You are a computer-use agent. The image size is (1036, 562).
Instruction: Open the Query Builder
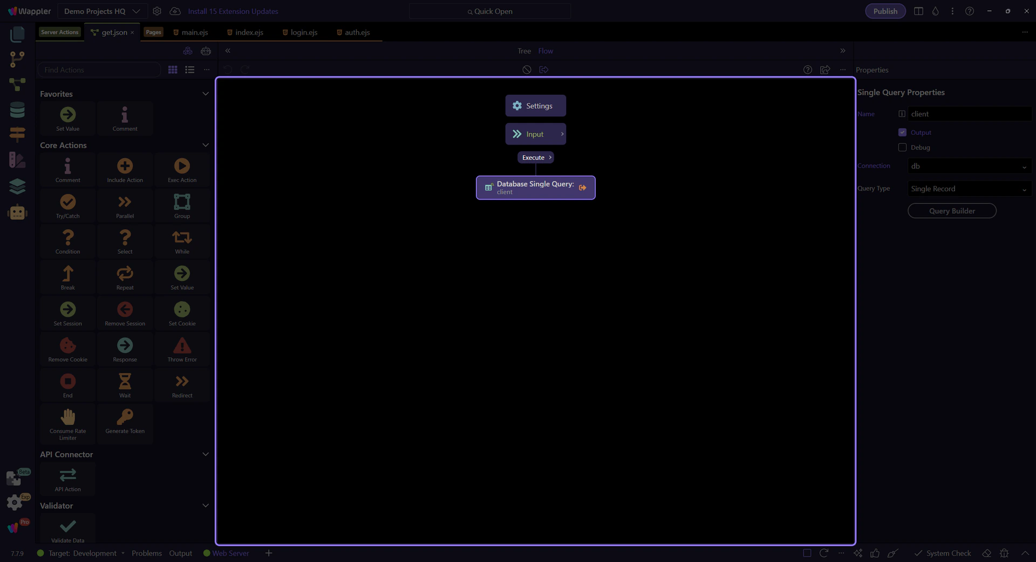click(951, 211)
